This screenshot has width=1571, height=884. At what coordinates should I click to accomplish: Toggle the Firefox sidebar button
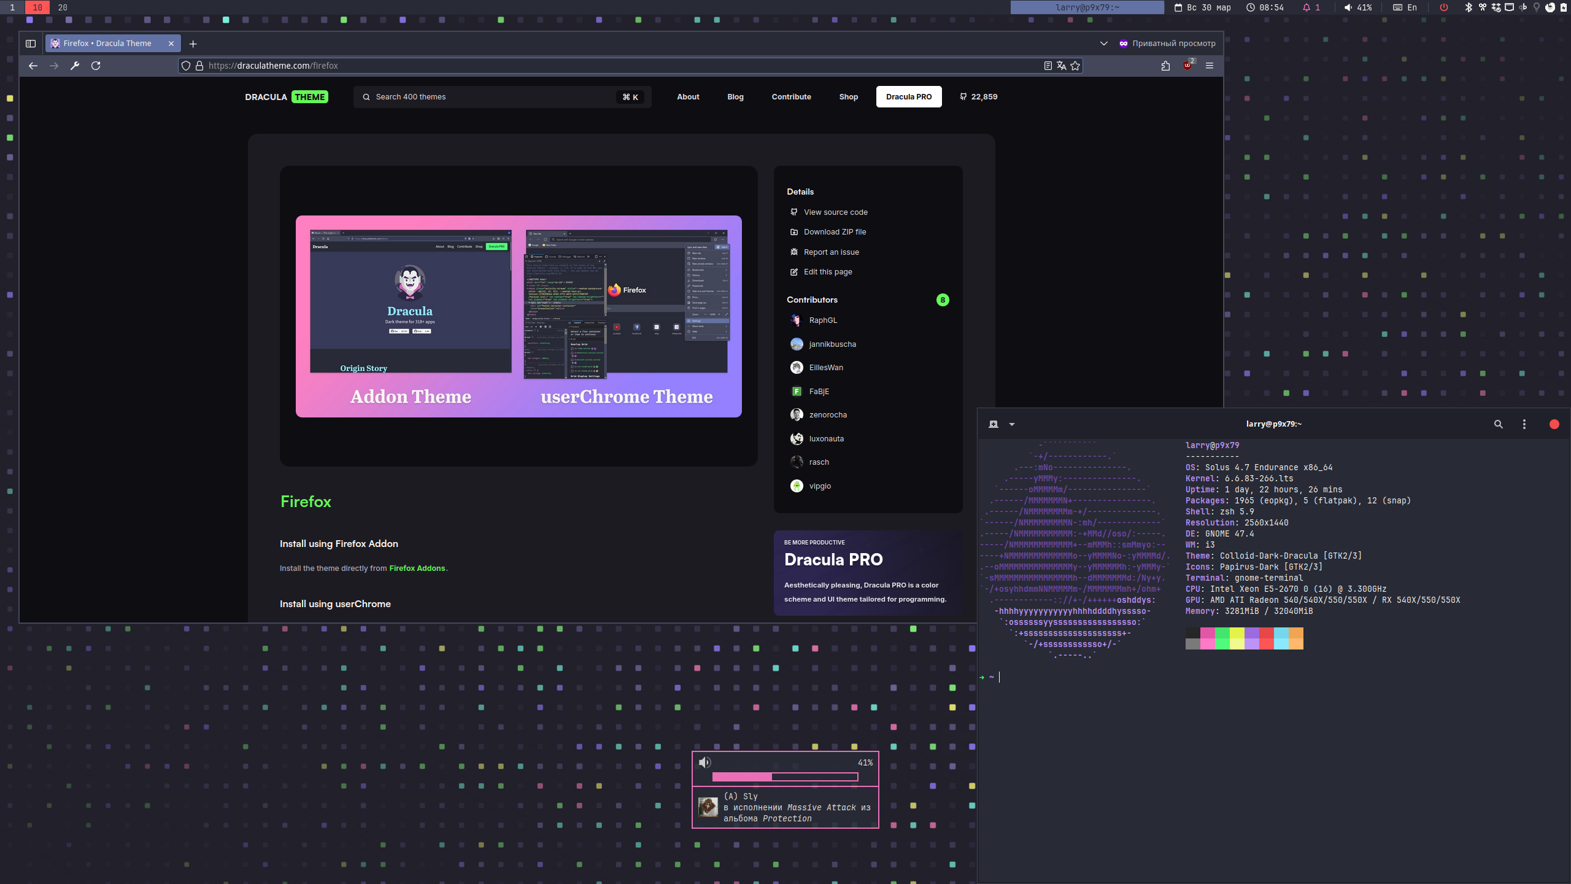coord(31,44)
